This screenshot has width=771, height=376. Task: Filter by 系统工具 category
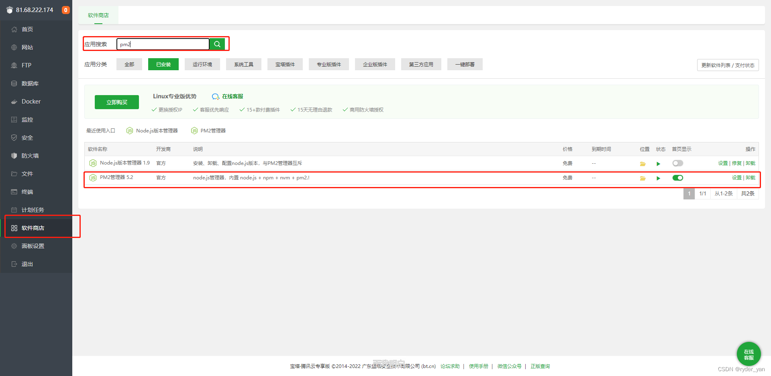tap(244, 64)
